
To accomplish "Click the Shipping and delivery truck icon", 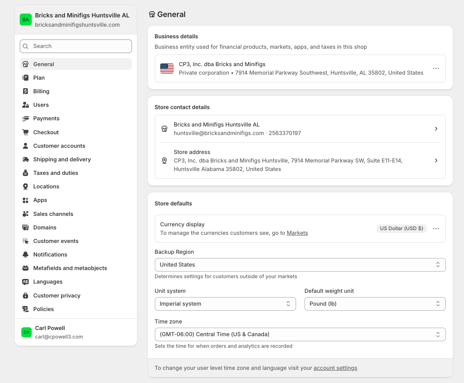I will (x=26, y=159).
